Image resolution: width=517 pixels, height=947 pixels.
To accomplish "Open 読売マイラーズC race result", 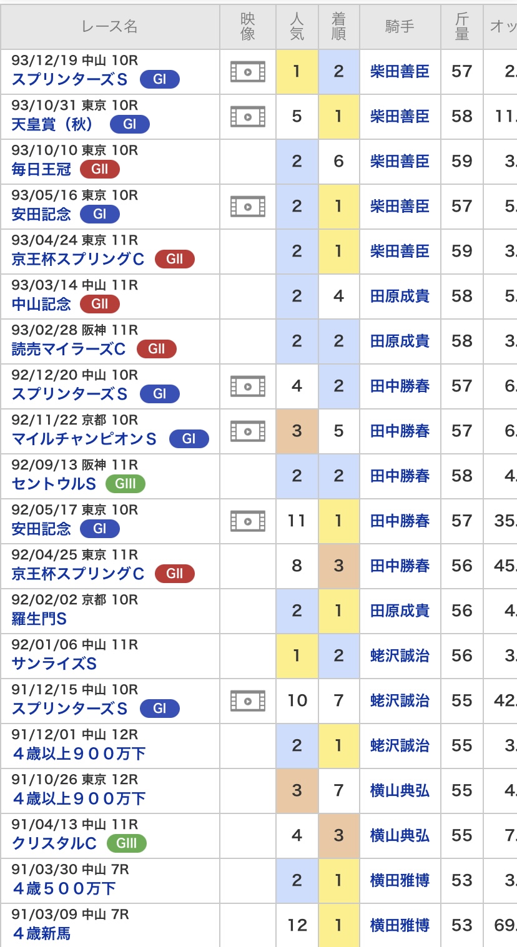I will (x=69, y=349).
